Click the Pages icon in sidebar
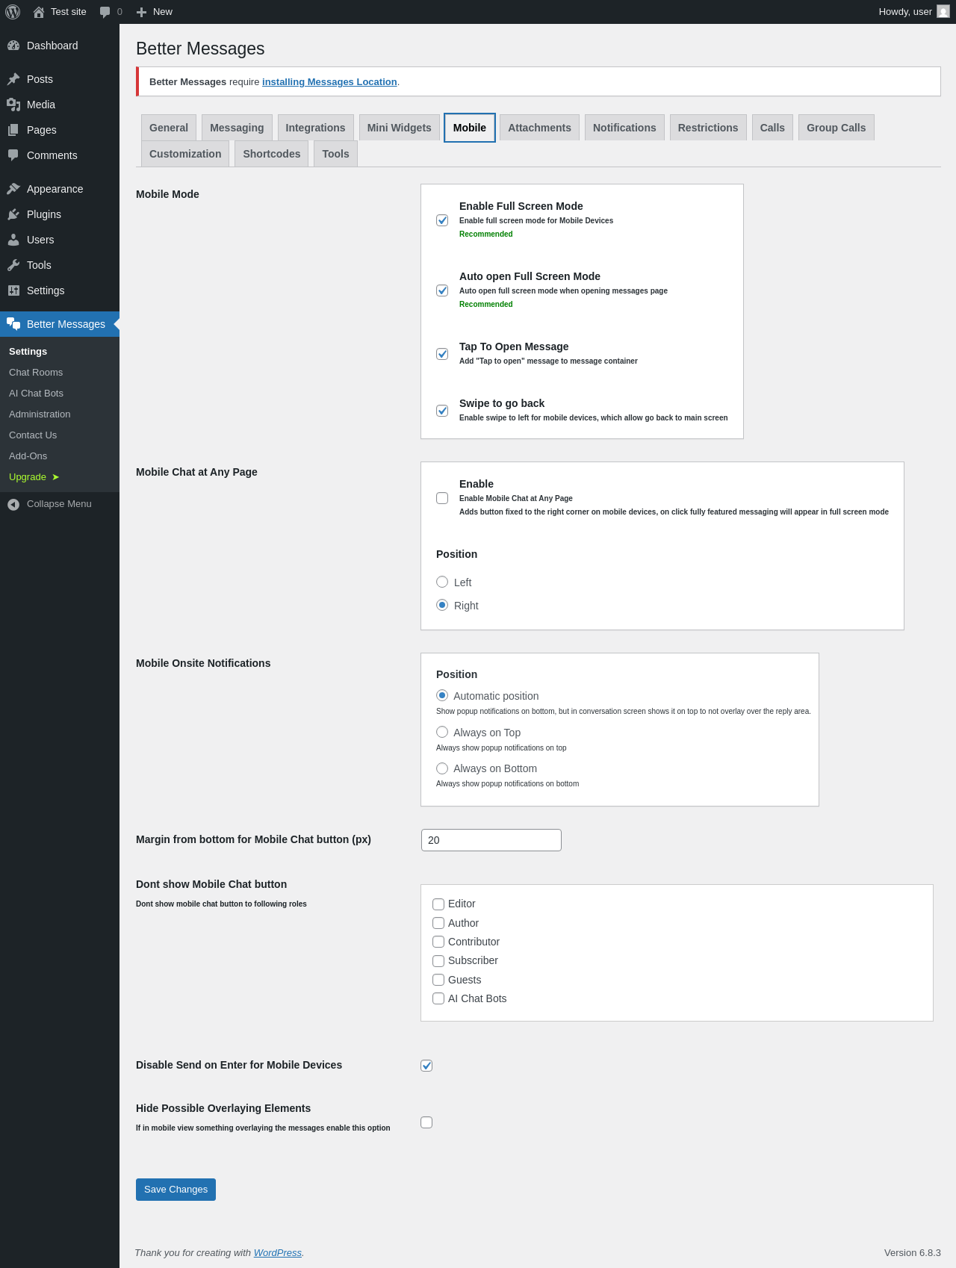The height and width of the screenshot is (1268, 956). (x=13, y=130)
